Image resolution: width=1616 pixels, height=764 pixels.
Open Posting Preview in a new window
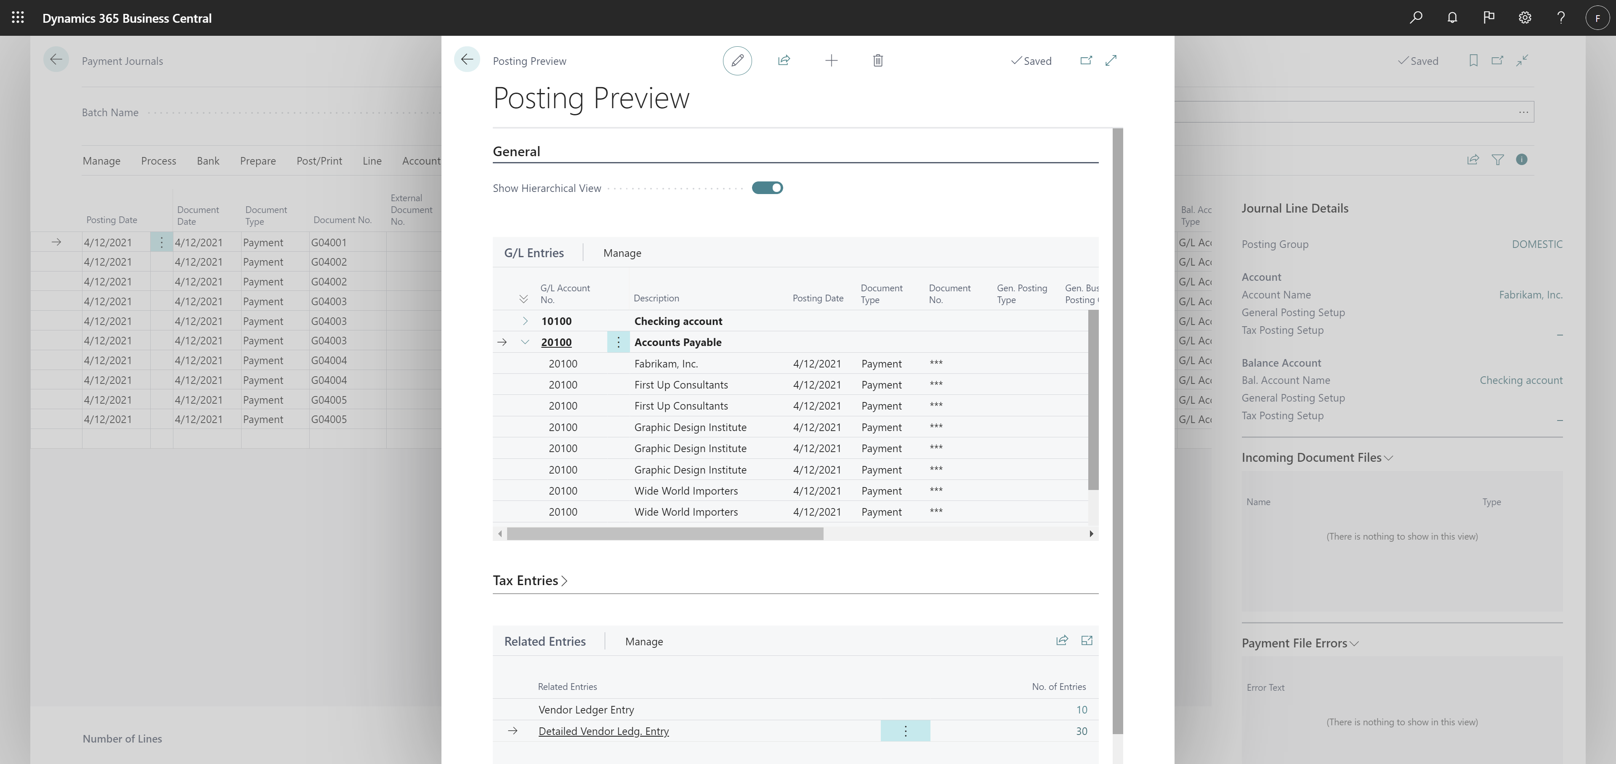point(1086,61)
